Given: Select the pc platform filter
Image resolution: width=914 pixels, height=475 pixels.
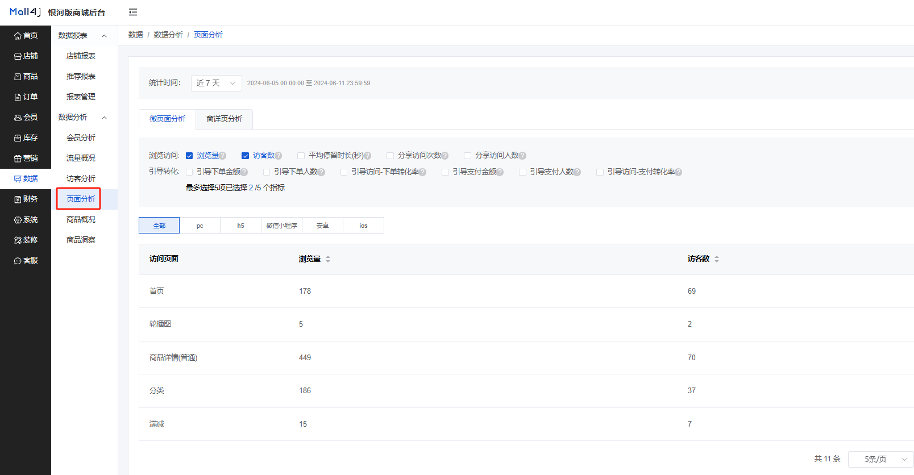Looking at the screenshot, I should click(200, 226).
